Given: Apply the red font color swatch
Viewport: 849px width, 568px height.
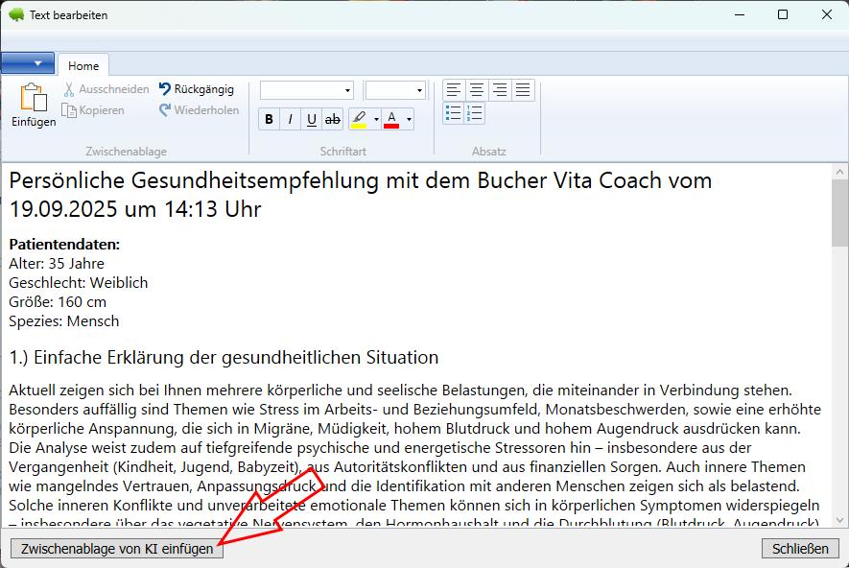Looking at the screenshot, I should 391,120.
